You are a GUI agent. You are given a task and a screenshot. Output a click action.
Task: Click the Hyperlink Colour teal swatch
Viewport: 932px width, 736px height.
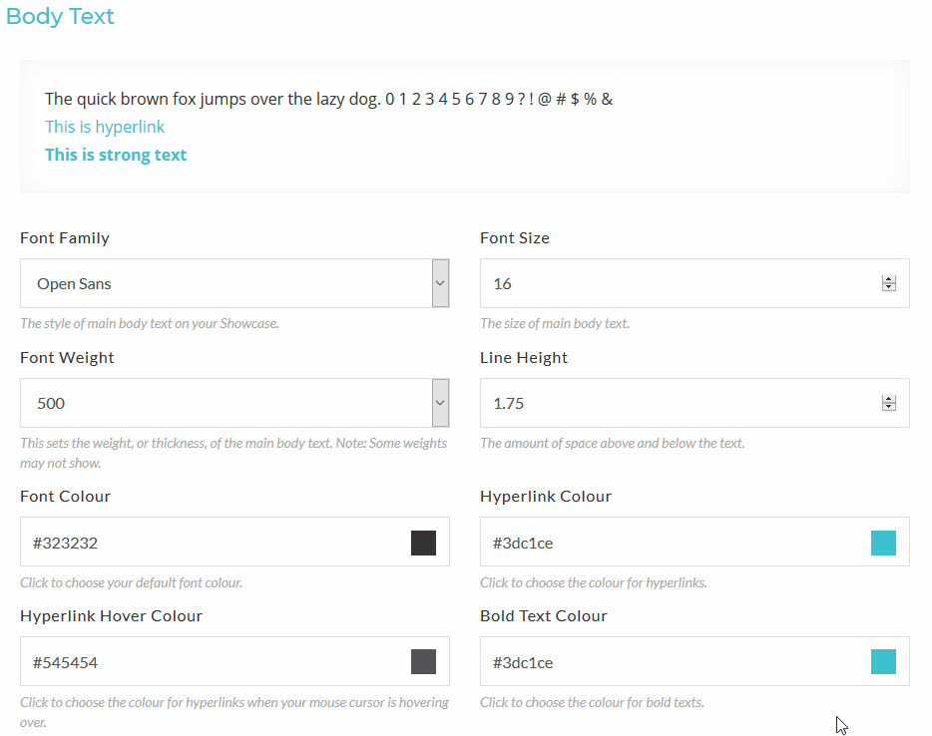tap(883, 543)
